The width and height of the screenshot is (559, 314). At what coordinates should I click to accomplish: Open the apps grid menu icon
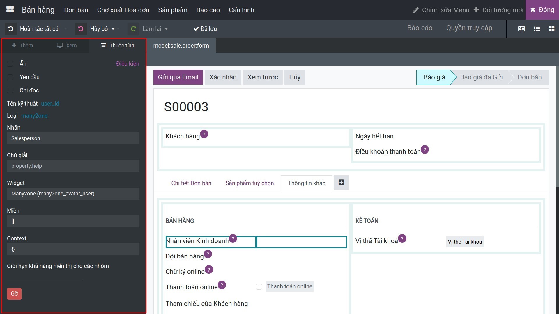coord(10,10)
